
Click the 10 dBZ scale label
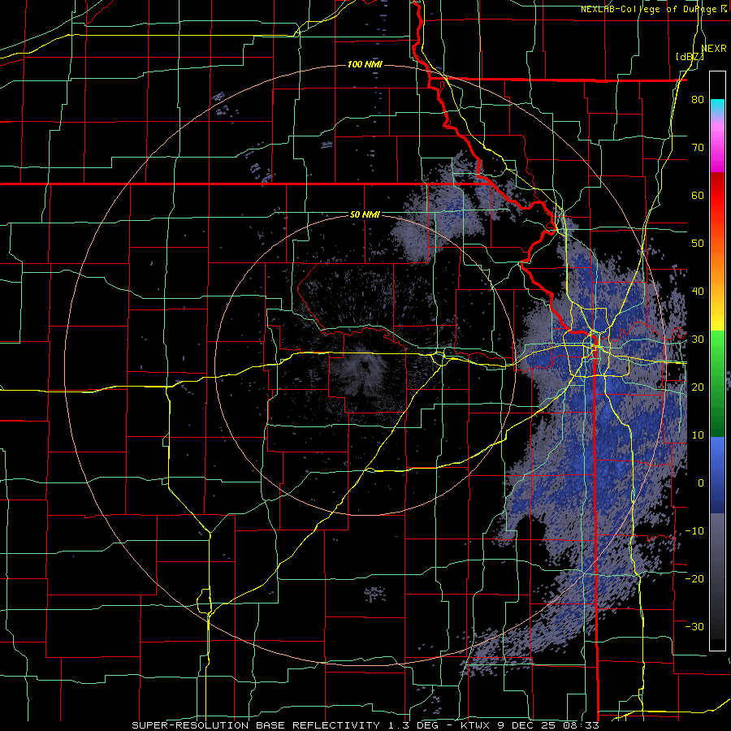pyautogui.click(x=698, y=435)
